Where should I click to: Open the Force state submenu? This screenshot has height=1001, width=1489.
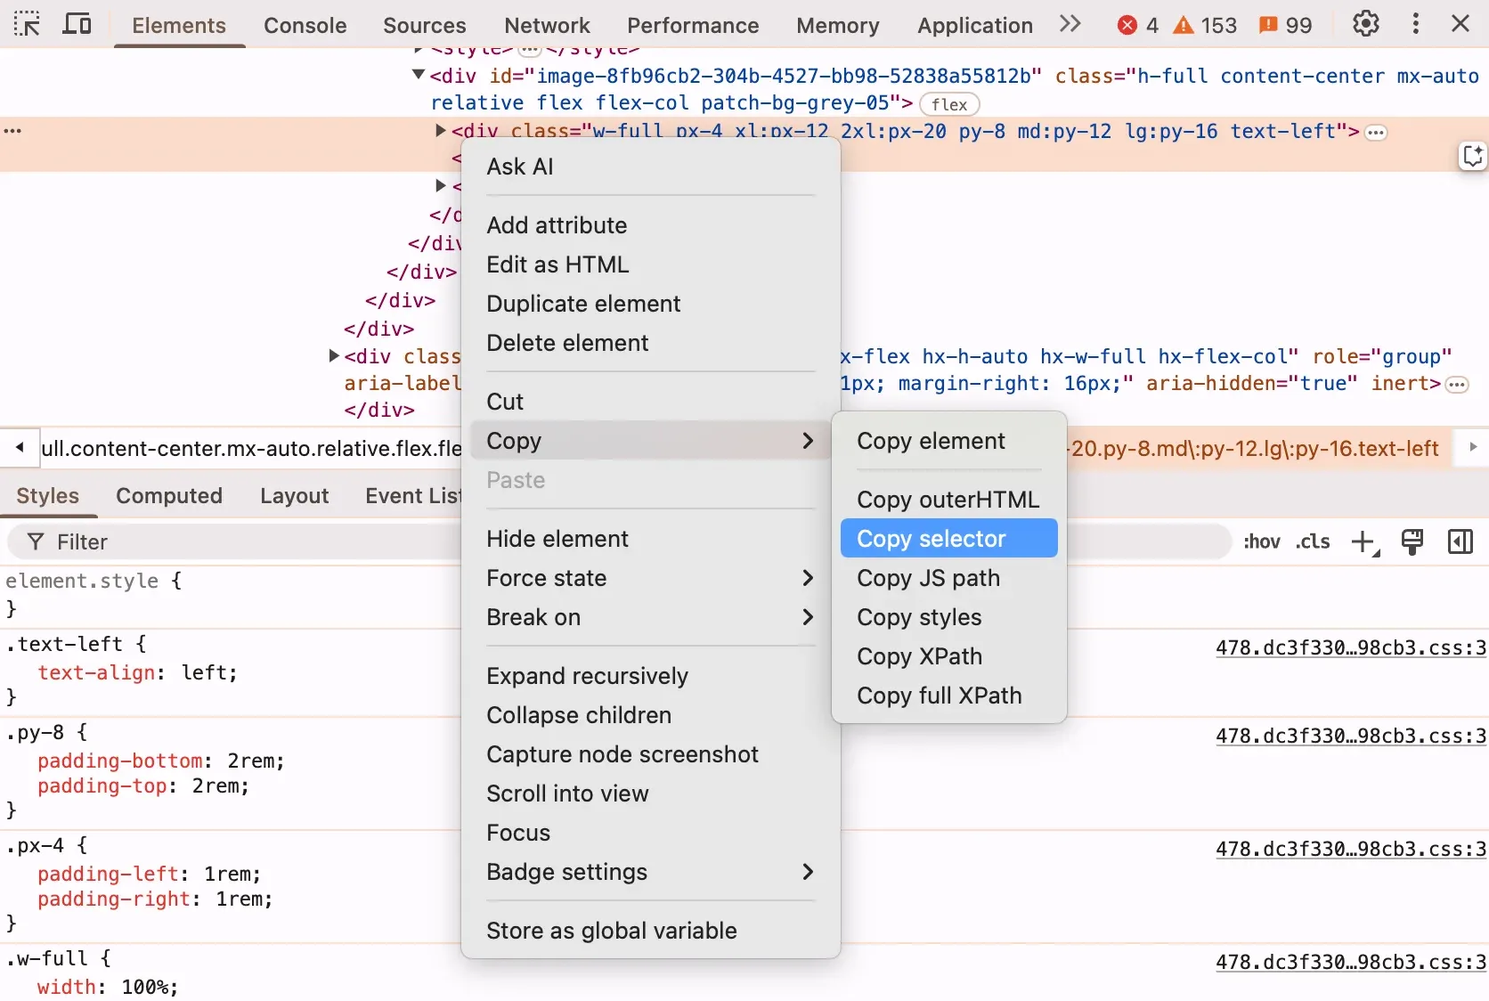[651, 578]
